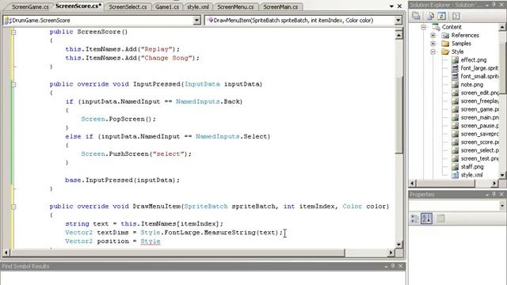Pin Properties panel with auto-hide pushpin
507x285 pixels.
coord(494,194)
